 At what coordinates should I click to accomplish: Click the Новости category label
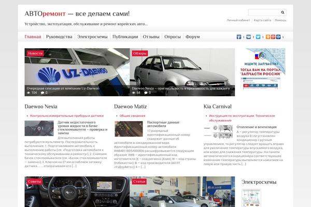click(x=35, y=53)
